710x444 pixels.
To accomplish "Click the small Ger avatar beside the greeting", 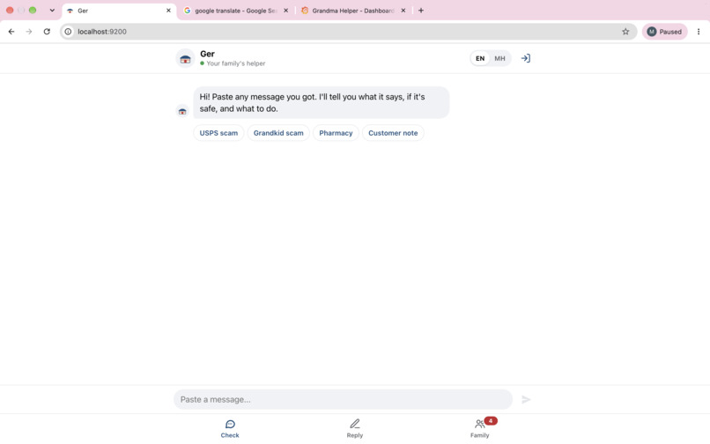I will point(182,111).
